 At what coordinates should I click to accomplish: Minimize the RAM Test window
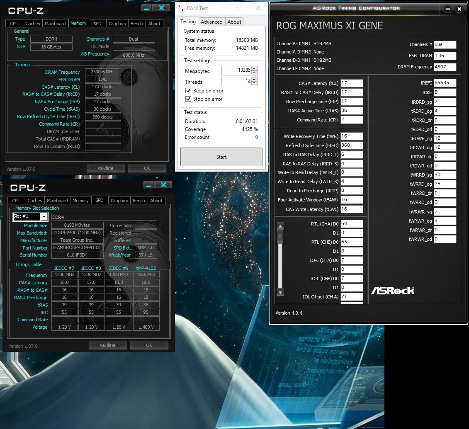click(221, 8)
